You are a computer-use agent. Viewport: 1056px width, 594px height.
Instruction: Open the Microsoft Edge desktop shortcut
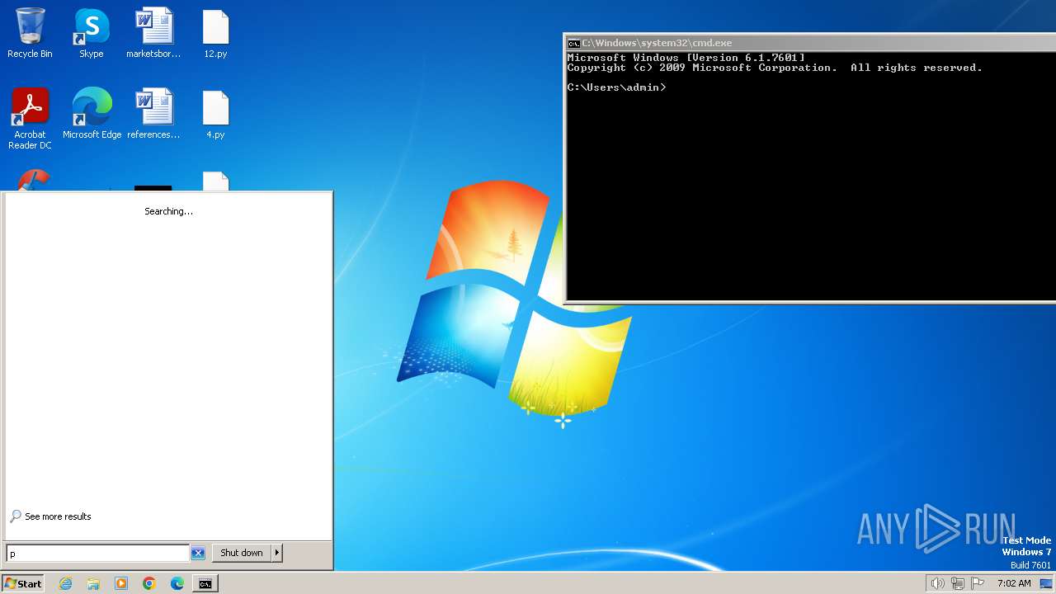click(92, 114)
